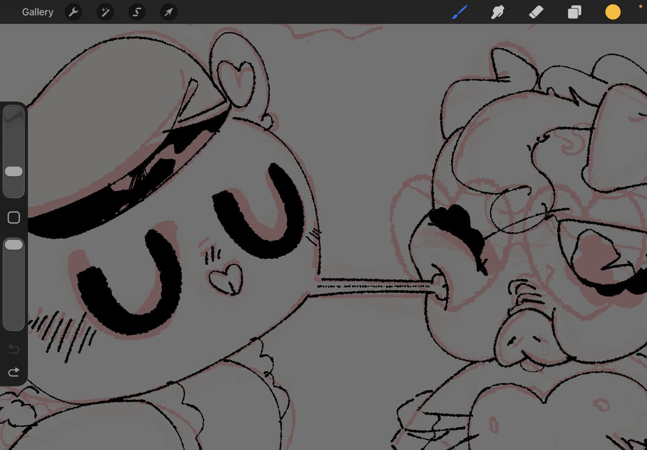Viewport: 647px width, 450px height.
Task: Tap the square Modify button in sidebar
Action: [13, 217]
